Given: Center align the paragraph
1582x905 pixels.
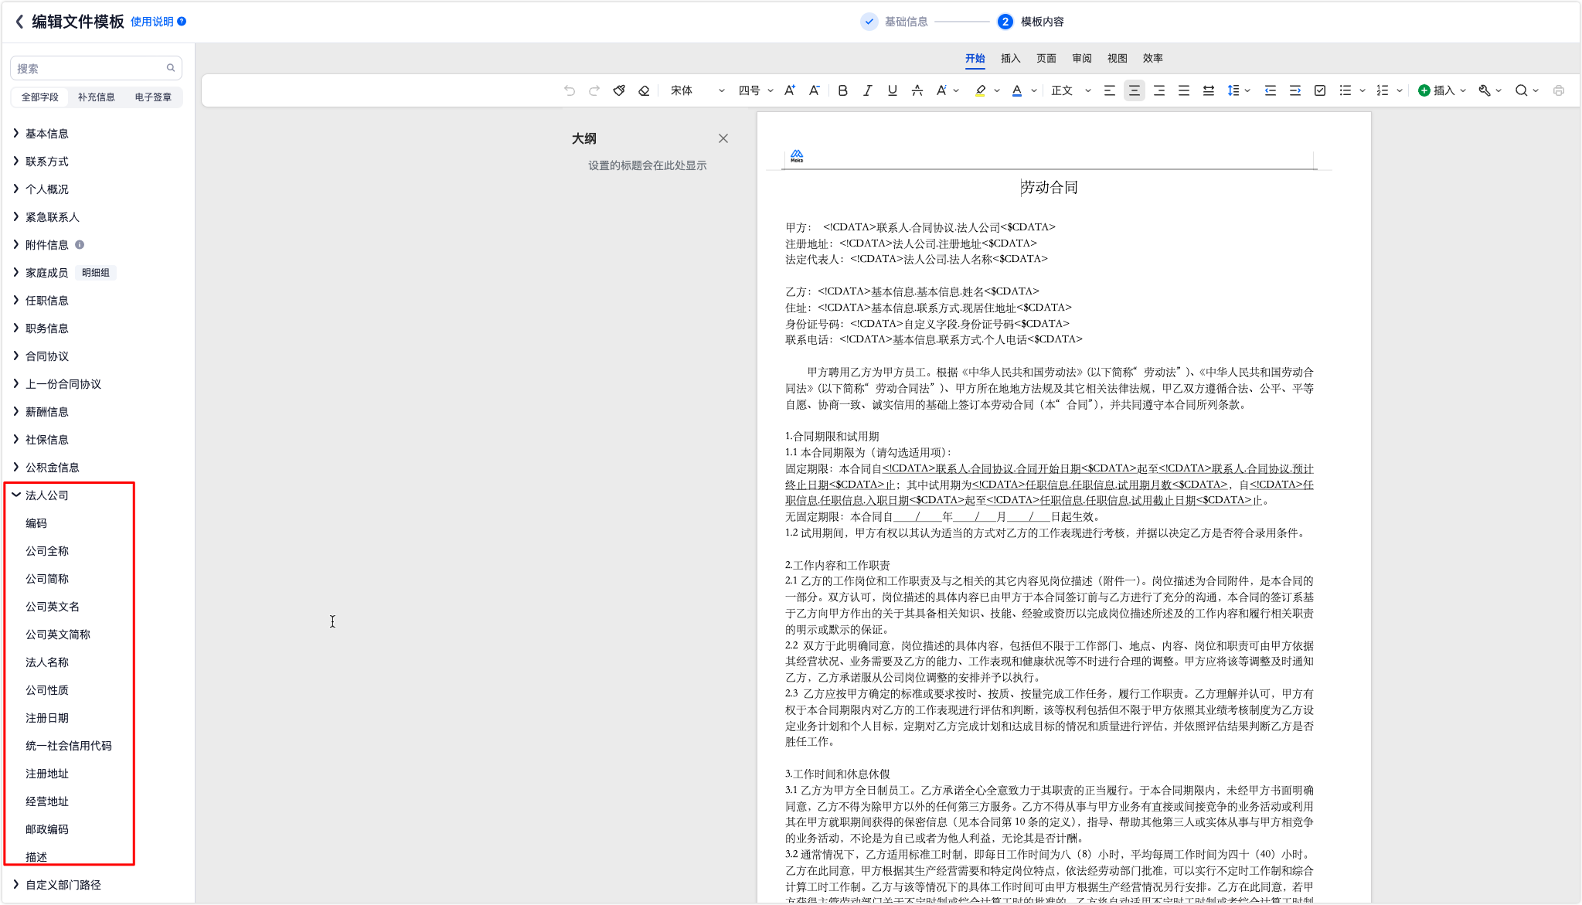Looking at the screenshot, I should (x=1134, y=90).
